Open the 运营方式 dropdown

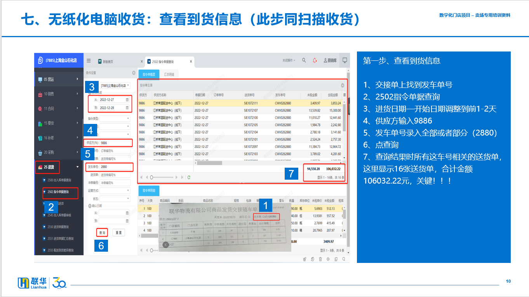coord(115,191)
